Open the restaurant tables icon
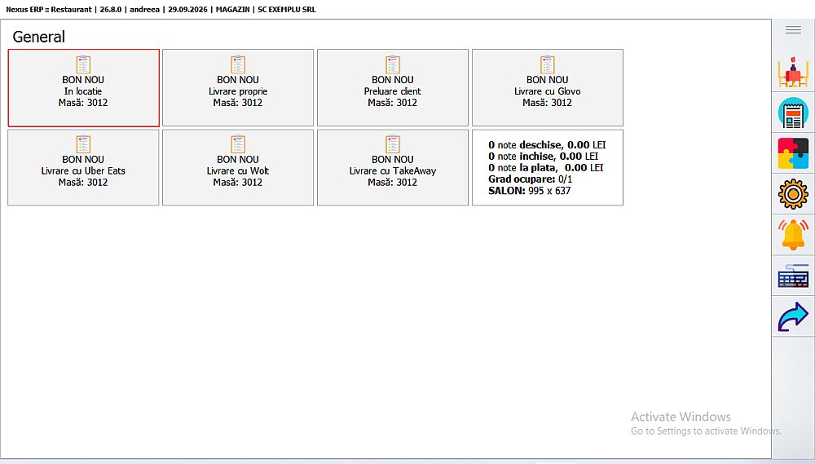This screenshot has height=464, width=815. point(793,73)
